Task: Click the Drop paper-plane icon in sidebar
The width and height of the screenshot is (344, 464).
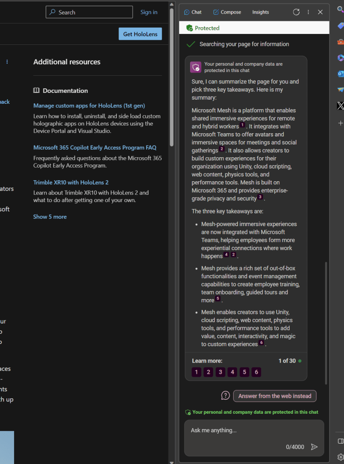Action: tap(340, 90)
